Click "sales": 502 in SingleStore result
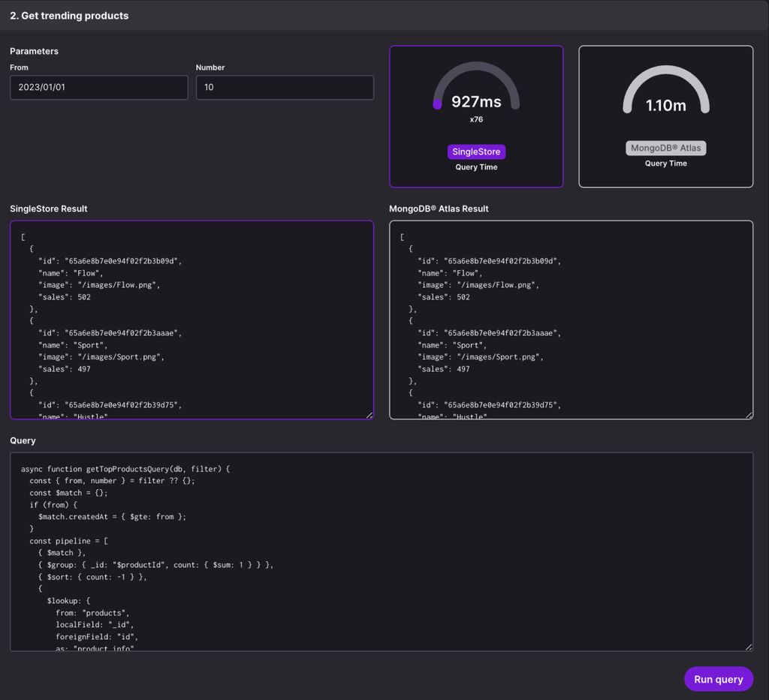Viewport: 769px width, 700px height. pos(65,297)
